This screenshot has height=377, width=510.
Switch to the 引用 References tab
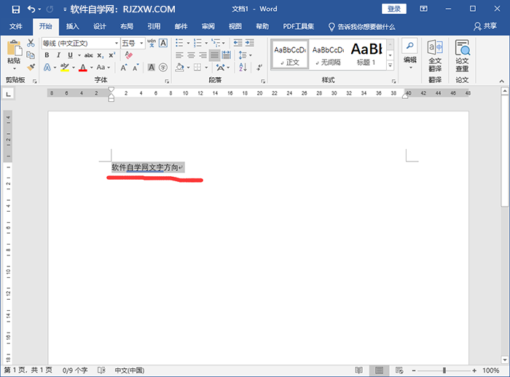154,26
